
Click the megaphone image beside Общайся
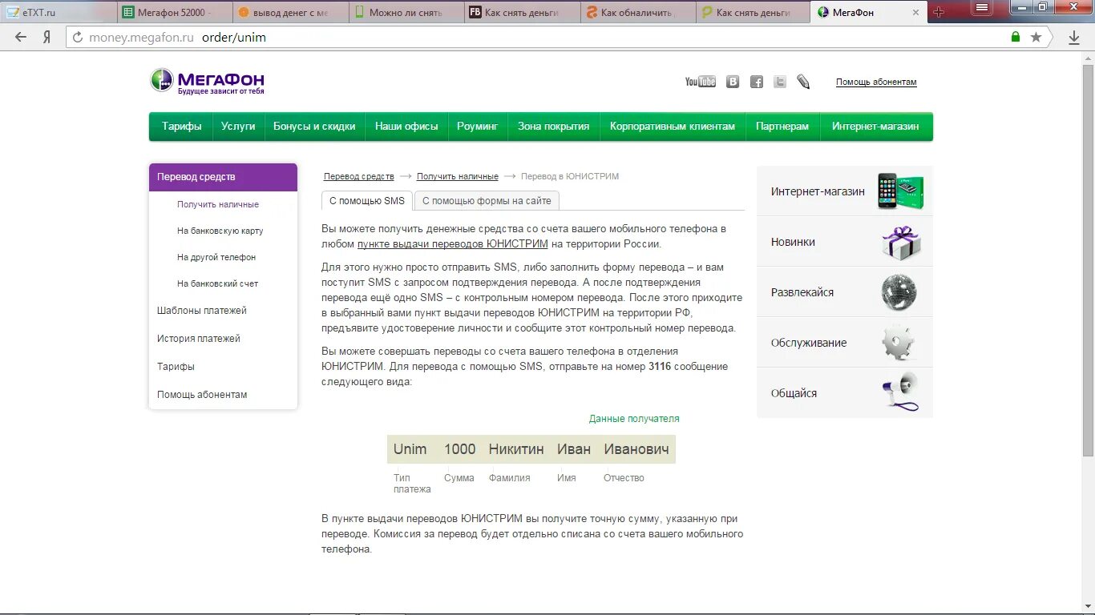pyautogui.click(x=900, y=392)
